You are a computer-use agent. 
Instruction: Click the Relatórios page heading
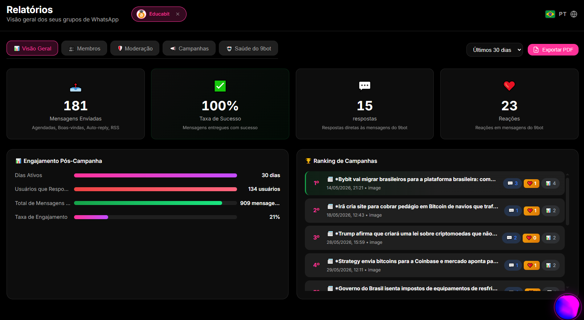coord(30,10)
